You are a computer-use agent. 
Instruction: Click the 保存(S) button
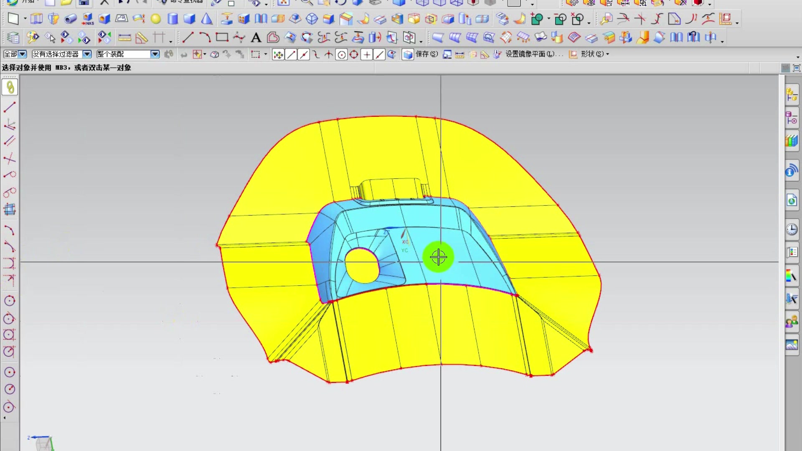426,54
